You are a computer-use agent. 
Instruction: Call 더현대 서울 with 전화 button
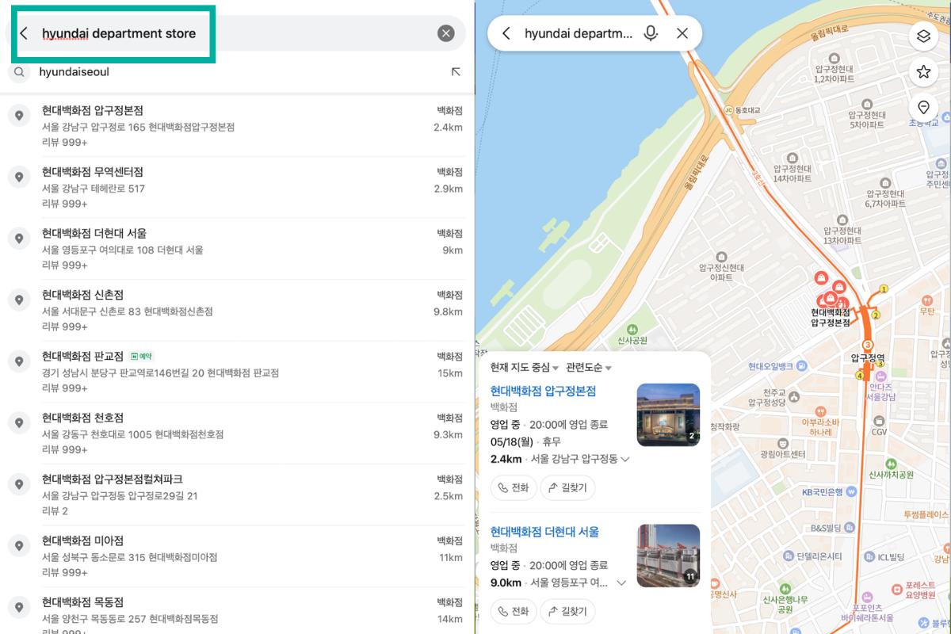[514, 611]
